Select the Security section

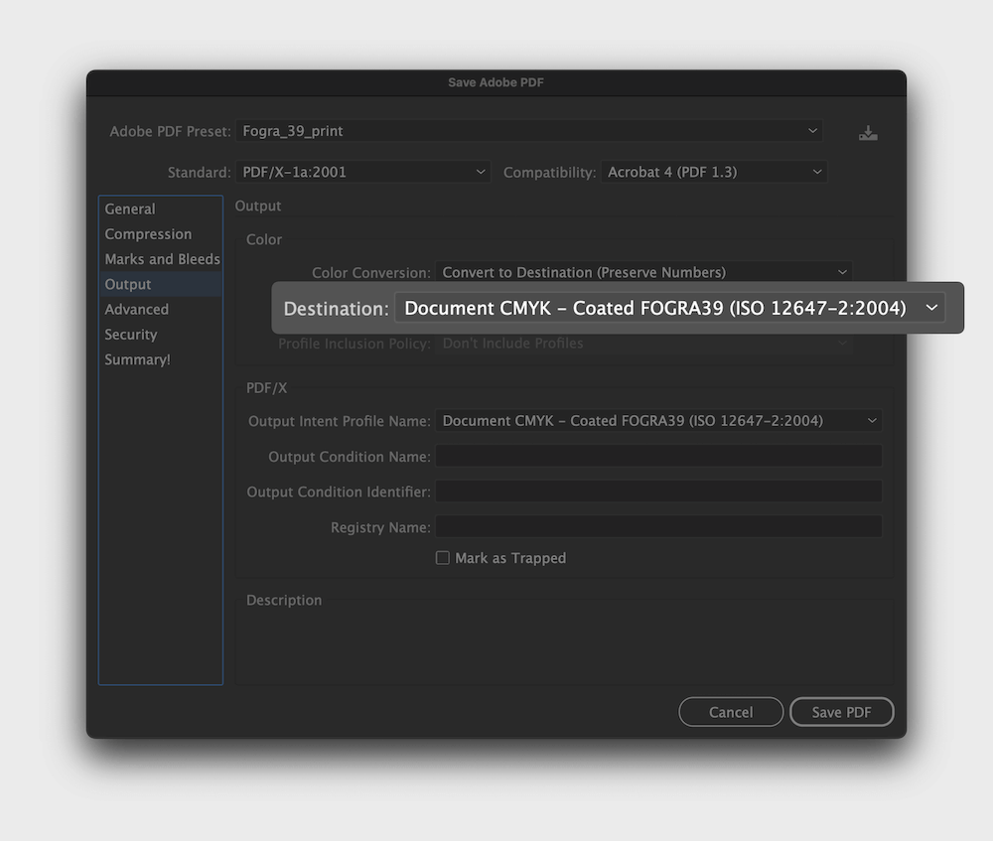(161, 335)
